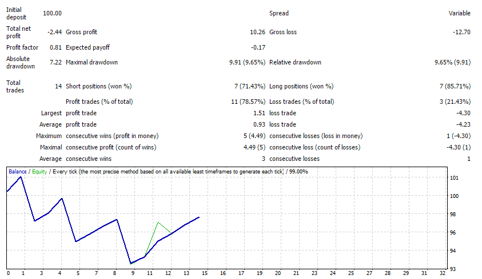Click the Relative drawdown label
Viewport: 482px width, 279px height.
point(295,62)
